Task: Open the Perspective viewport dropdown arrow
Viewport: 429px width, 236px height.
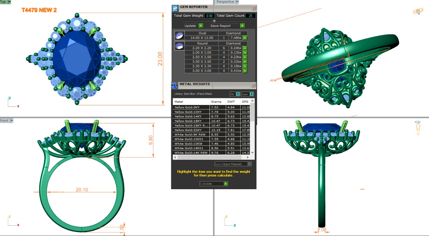Action: coord(237,2)
